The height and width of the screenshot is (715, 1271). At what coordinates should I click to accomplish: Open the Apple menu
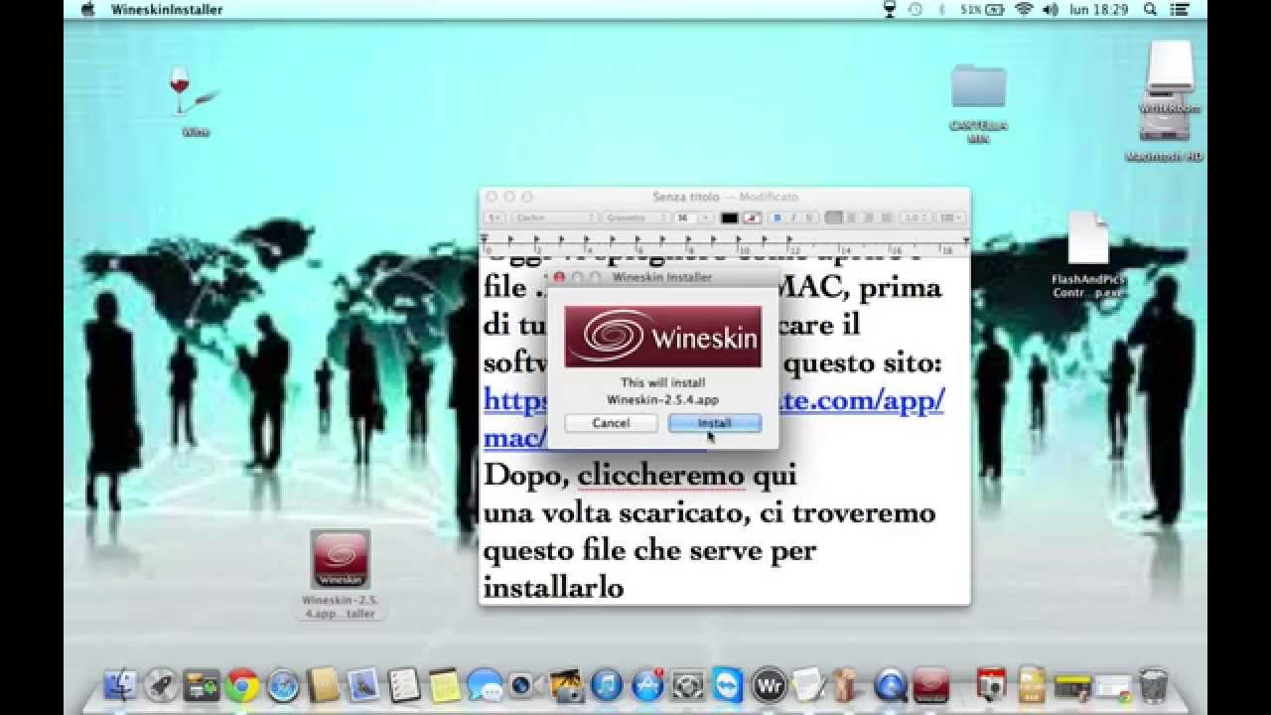[x=87, y=9]
